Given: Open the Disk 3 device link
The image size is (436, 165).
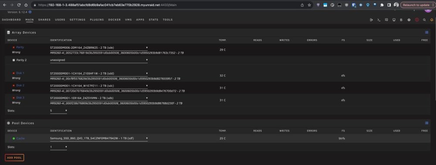Looking at the screenshot, I should (20, 98).
